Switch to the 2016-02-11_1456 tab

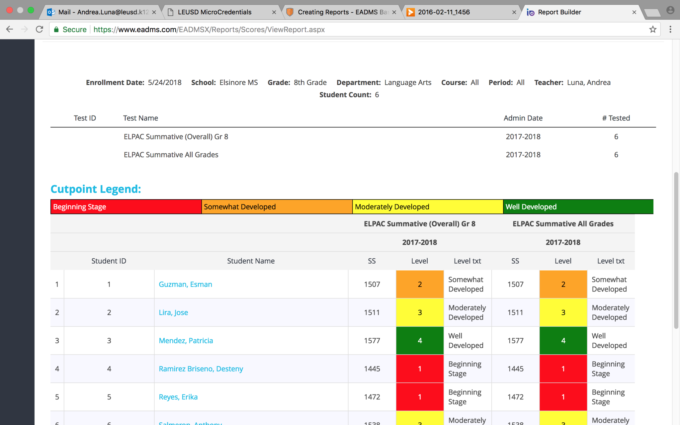click(x=444, y=12)
